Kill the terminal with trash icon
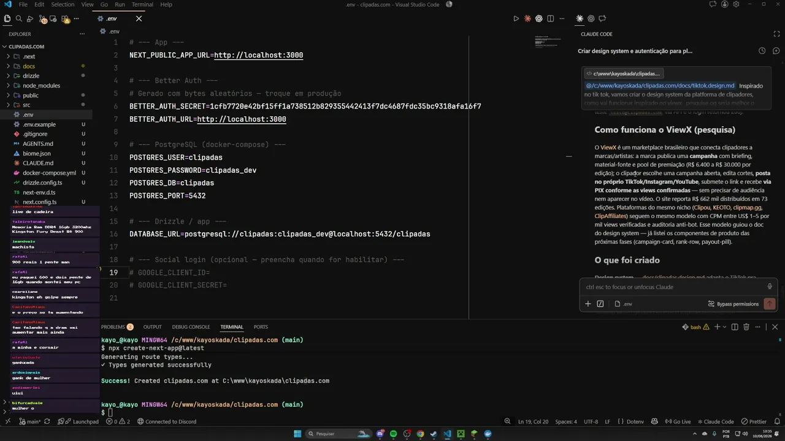The width and height of the screenshot is (785, 441). click(x=746, y=327)
